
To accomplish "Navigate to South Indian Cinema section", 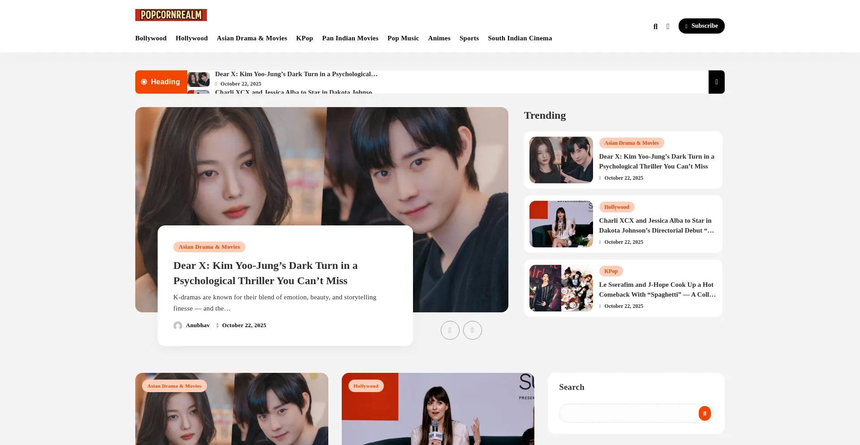I will (520, 38).
